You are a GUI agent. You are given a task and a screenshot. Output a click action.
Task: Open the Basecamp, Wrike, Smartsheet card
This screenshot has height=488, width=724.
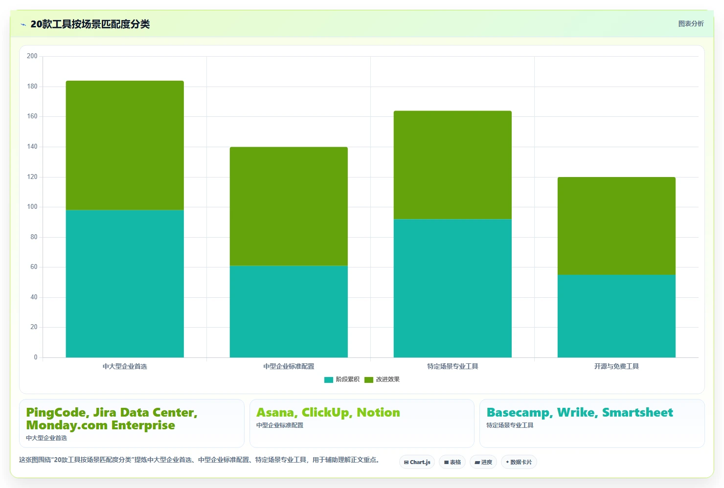point(592,423)
